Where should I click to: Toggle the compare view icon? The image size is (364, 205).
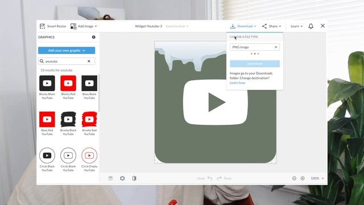pos(134,178)
